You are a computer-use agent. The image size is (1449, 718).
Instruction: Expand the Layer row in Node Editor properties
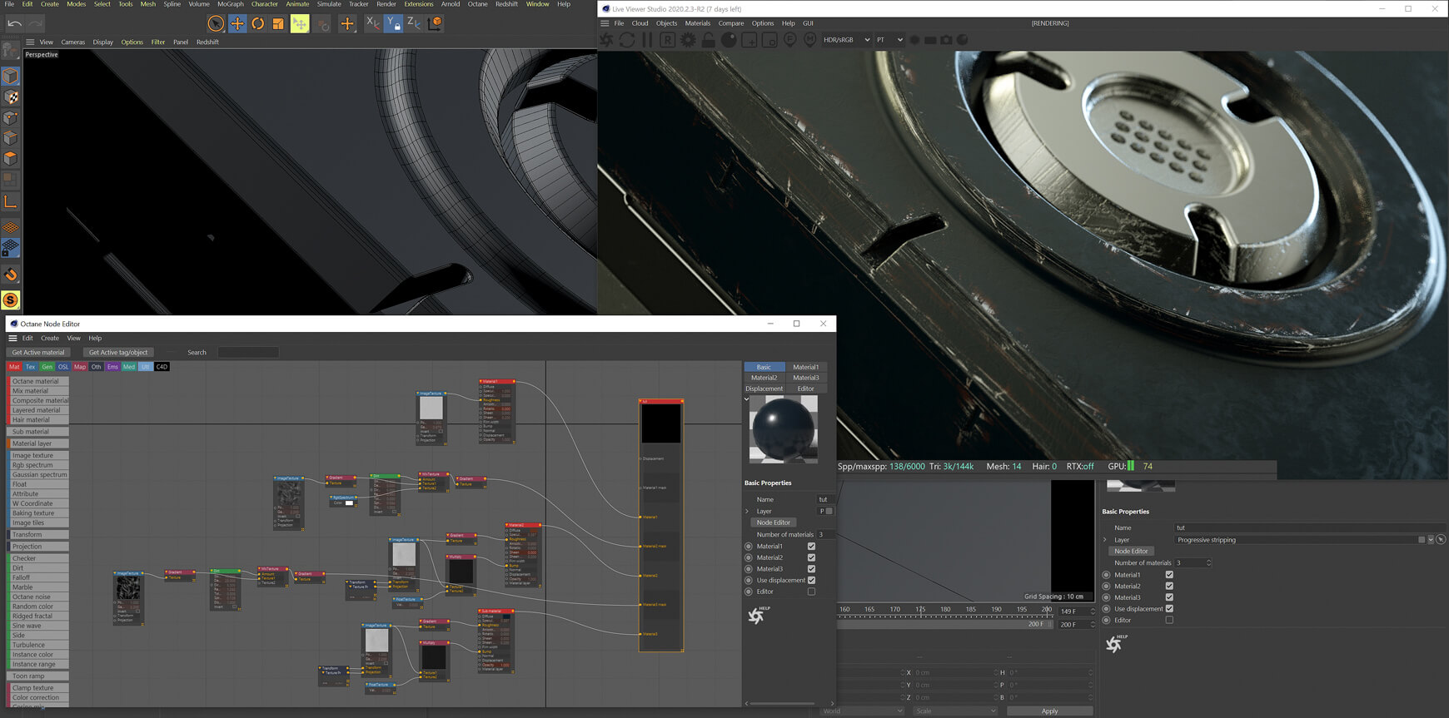[x=747, y=511]
